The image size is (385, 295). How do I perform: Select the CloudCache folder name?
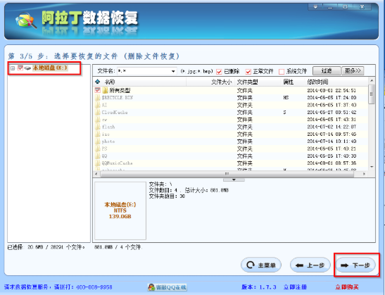[x=115, y=113]
